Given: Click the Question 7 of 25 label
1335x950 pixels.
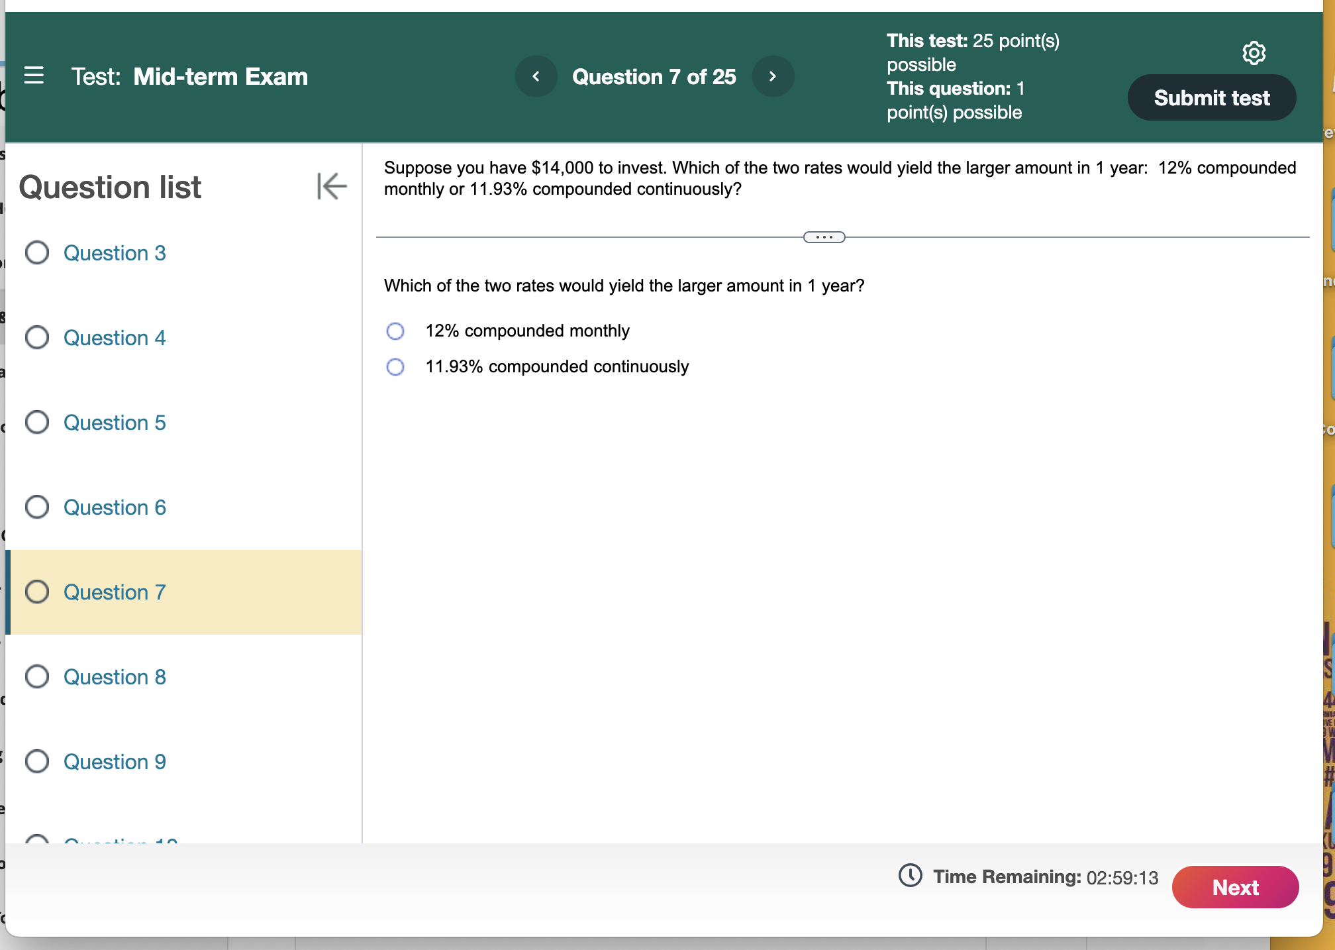Looking at the screenshot, I should [x=654, y=77].
